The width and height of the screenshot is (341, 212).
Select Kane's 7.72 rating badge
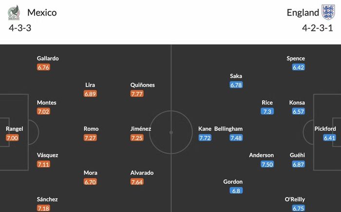tap(205, 138)
